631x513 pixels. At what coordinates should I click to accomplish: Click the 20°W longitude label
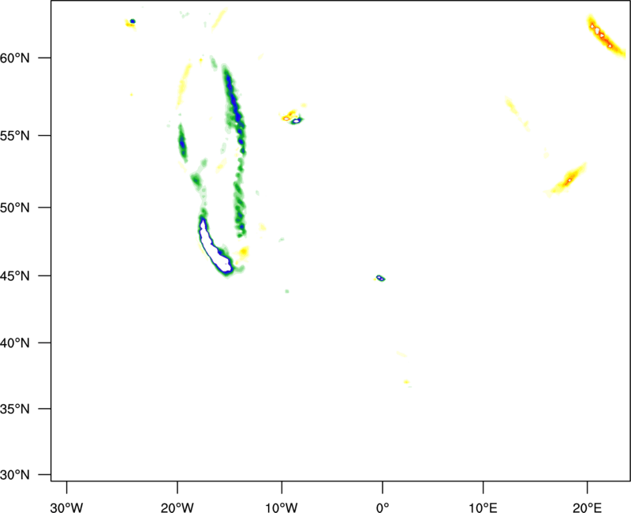point(177,507)
